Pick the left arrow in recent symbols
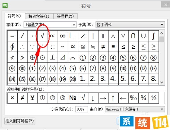The width and height of the screenshot is (170, 130). (123, 98)
